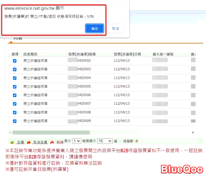The height and width of the screenshot is (175, 206).
Task: Uncheck the checkbox for invoice 0420005
Action: pos(15,87)
